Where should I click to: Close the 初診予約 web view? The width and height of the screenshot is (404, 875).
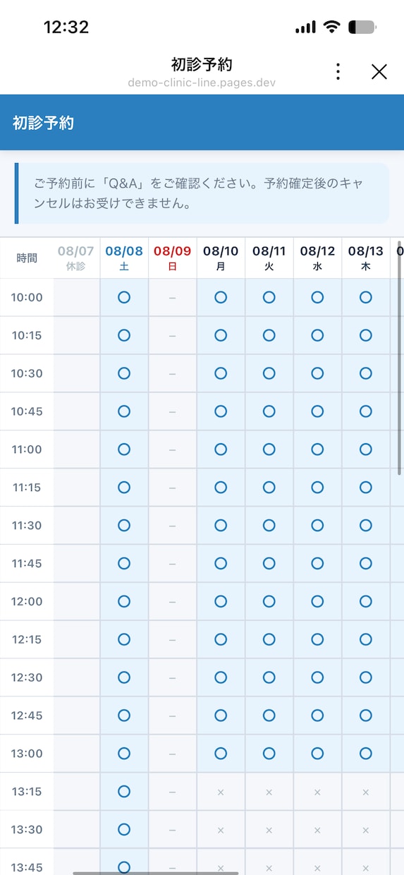[x=379, y=71]
